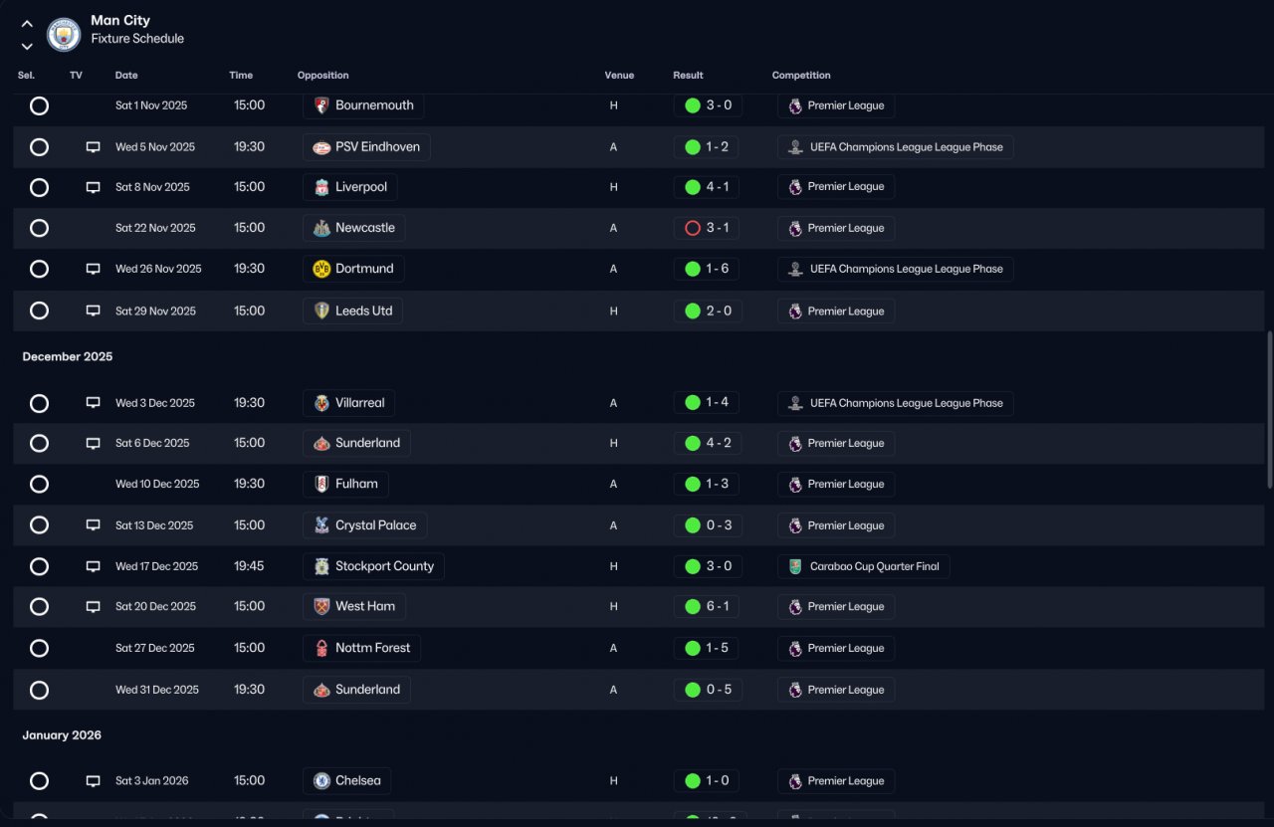Sort fixtures by the Date column header
The width and height of the screenshot is (1274, 827).
[126, 76]
